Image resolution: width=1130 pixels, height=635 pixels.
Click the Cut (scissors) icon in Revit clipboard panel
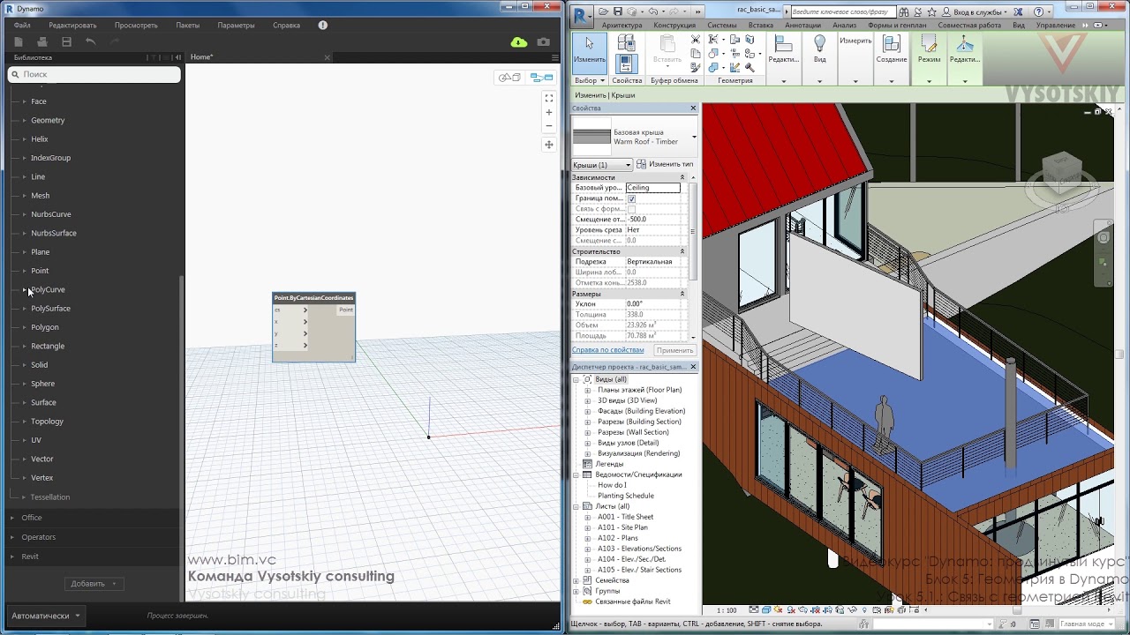[696, 40]
